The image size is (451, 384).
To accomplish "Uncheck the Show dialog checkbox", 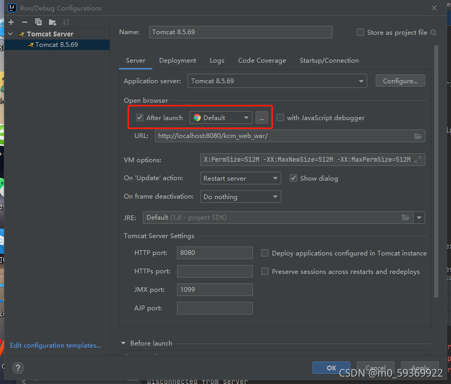I will click(x=293, y=179).
